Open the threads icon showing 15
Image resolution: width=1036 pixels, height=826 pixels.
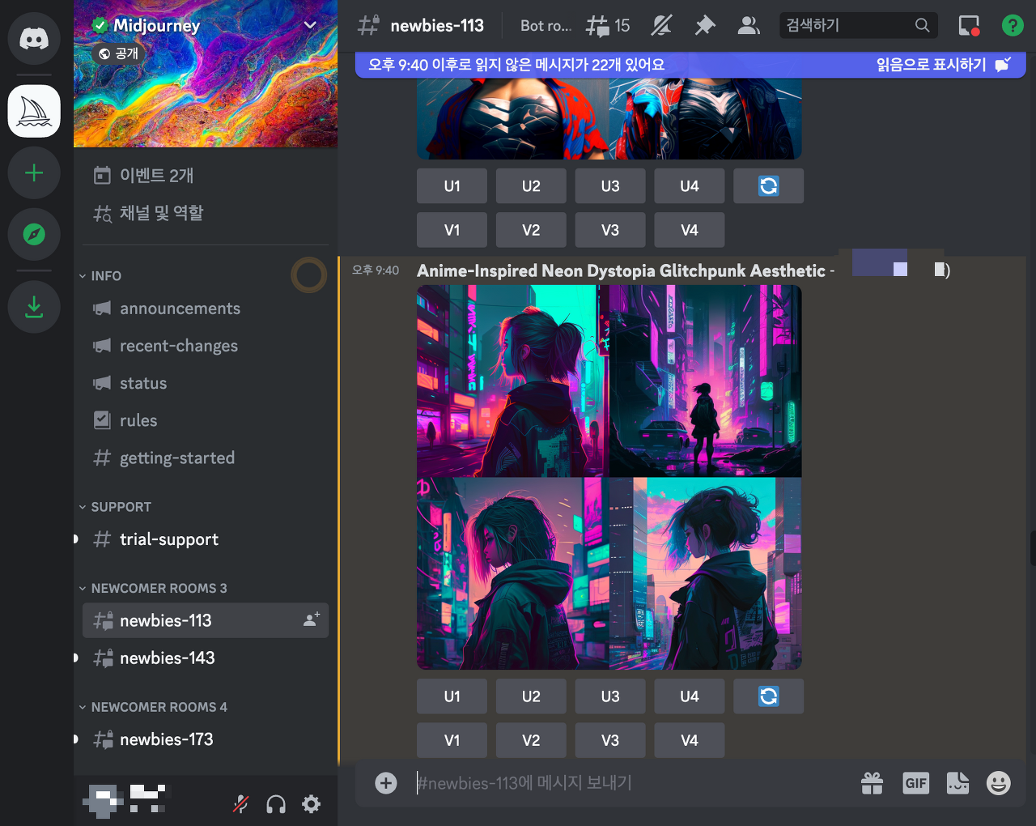click(607, 26)
